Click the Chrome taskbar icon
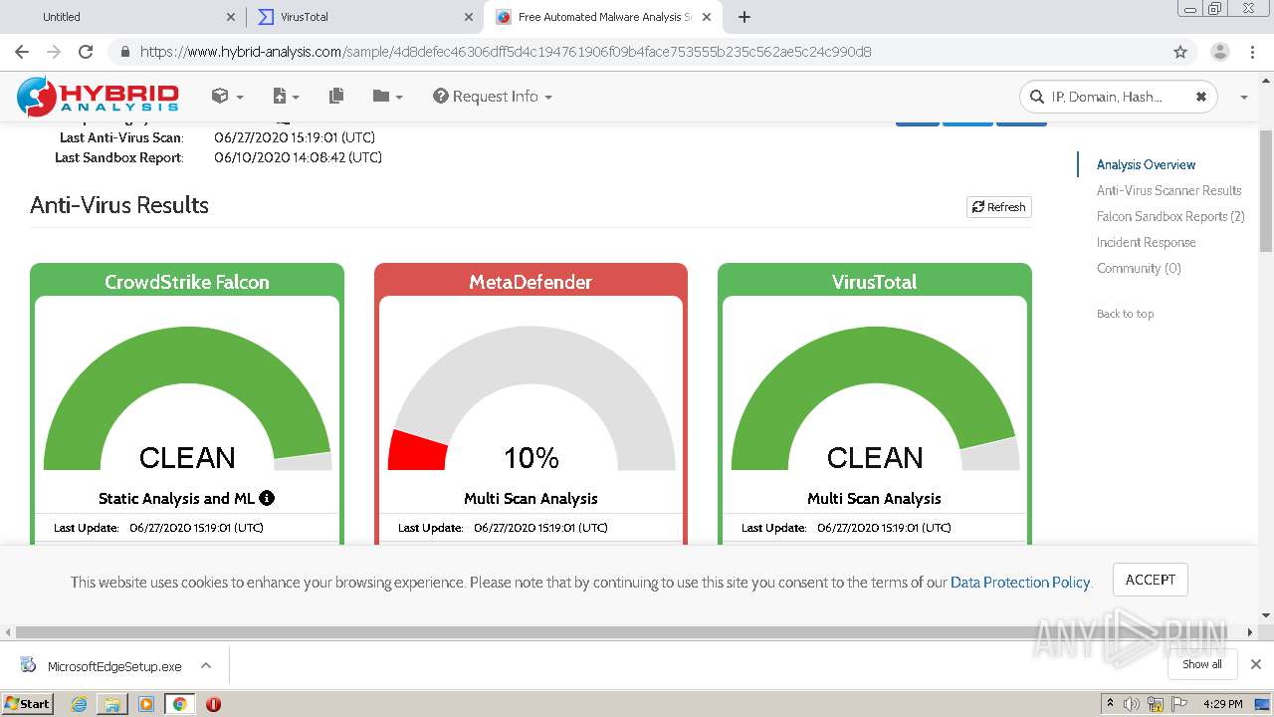The width and height of the screenshot is (1274, 717). click(179, 704)
